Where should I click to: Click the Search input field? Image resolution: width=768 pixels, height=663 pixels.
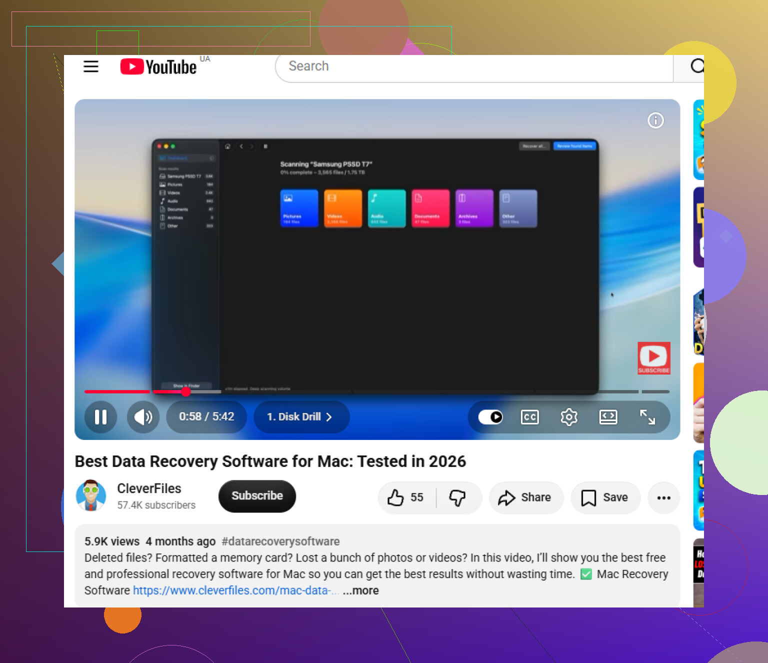(x=474, y=66)
